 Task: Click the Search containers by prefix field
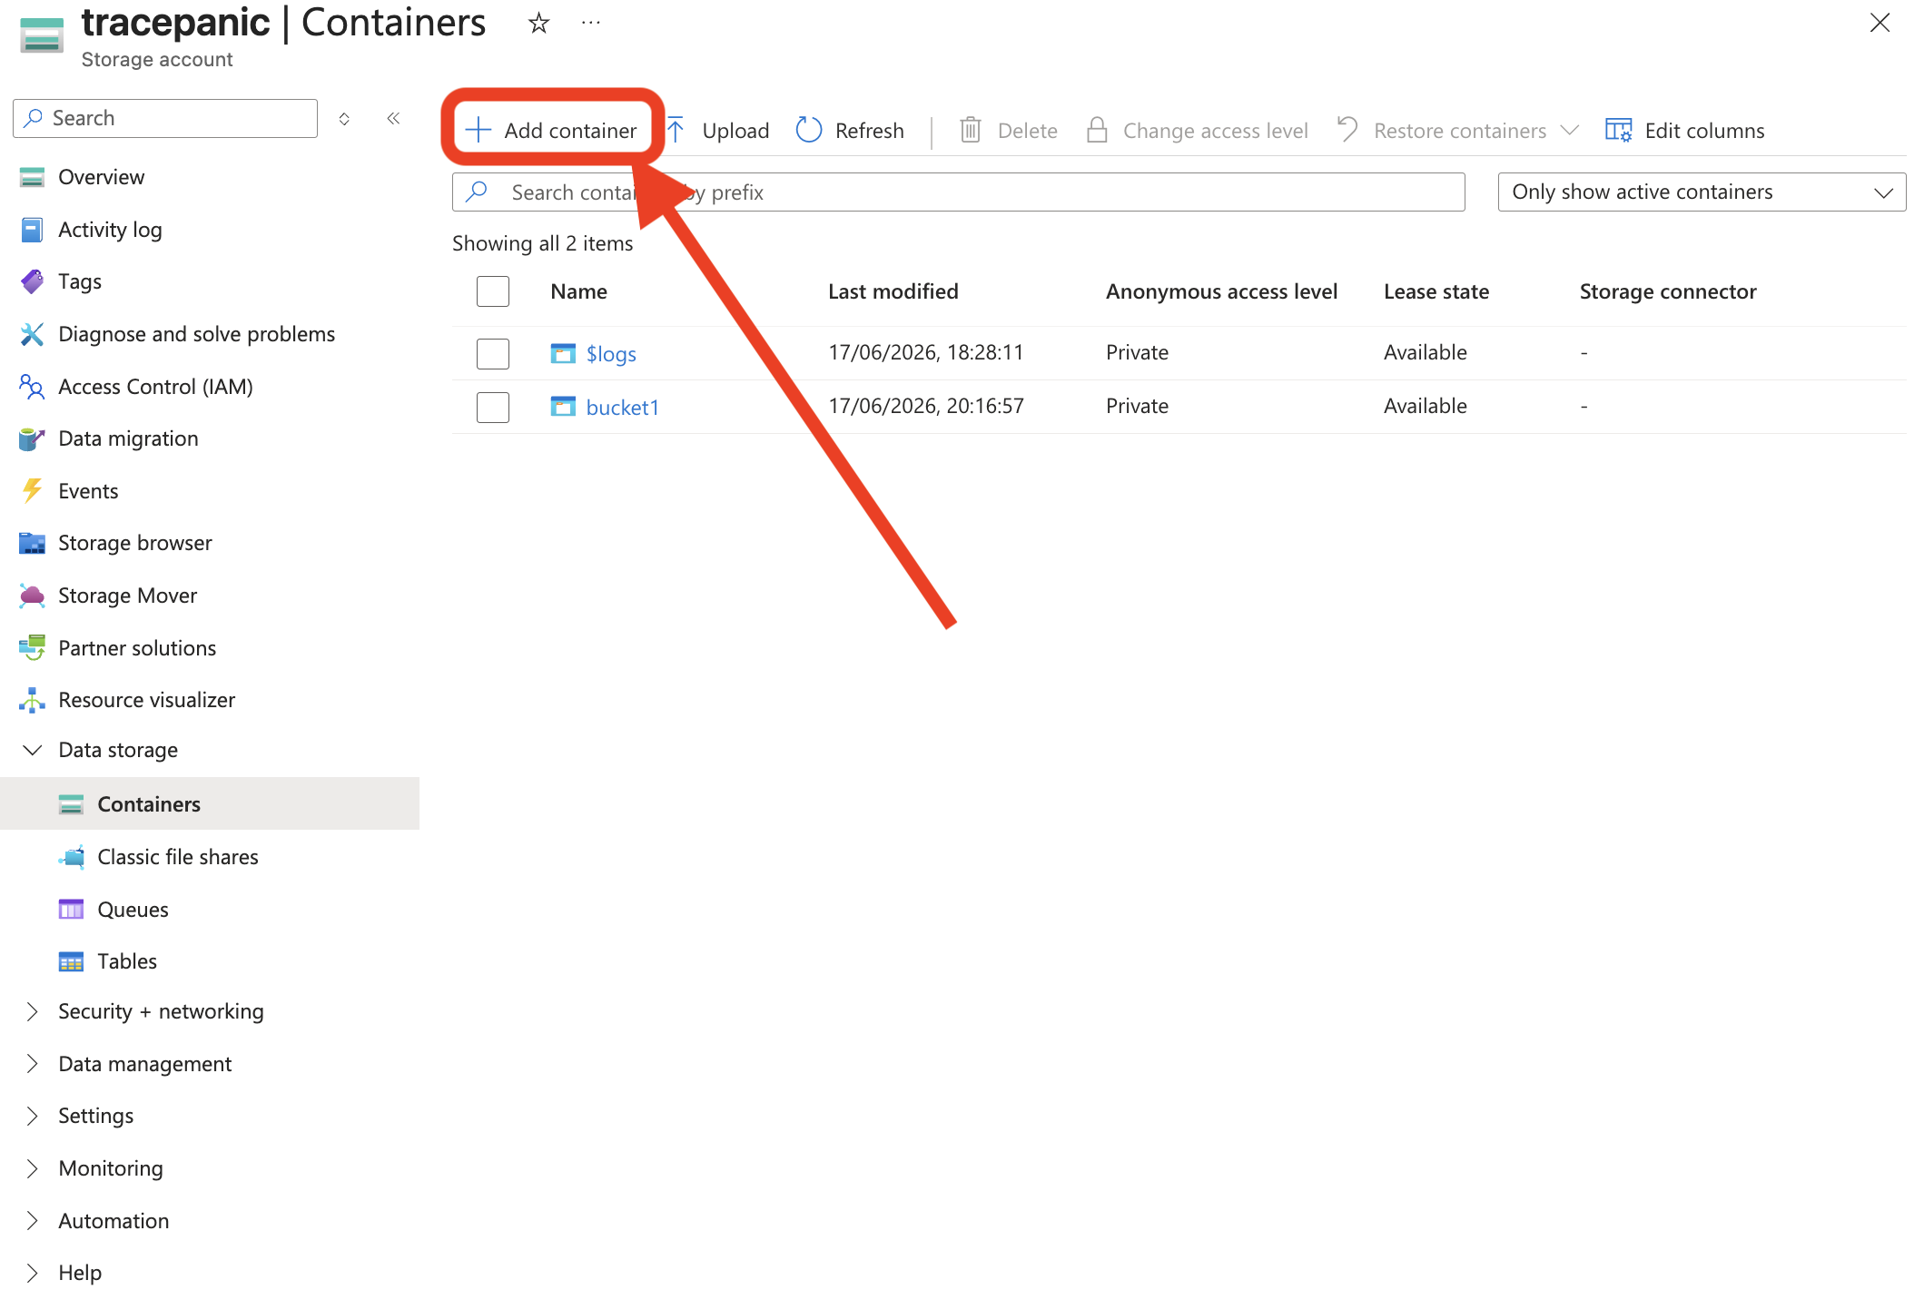click(959, 192)
